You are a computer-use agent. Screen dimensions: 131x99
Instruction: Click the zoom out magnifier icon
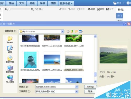coord(6,9)
